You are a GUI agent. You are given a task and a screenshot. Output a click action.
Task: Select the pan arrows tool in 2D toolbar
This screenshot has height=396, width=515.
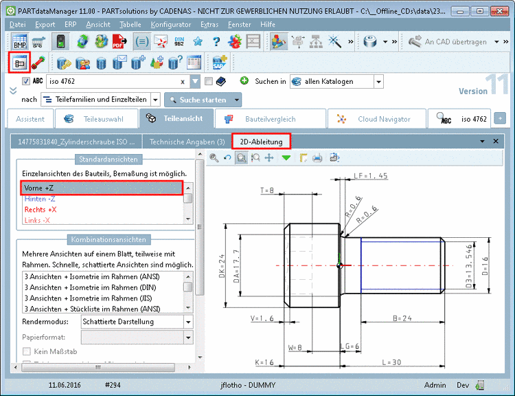pos(269,158)
